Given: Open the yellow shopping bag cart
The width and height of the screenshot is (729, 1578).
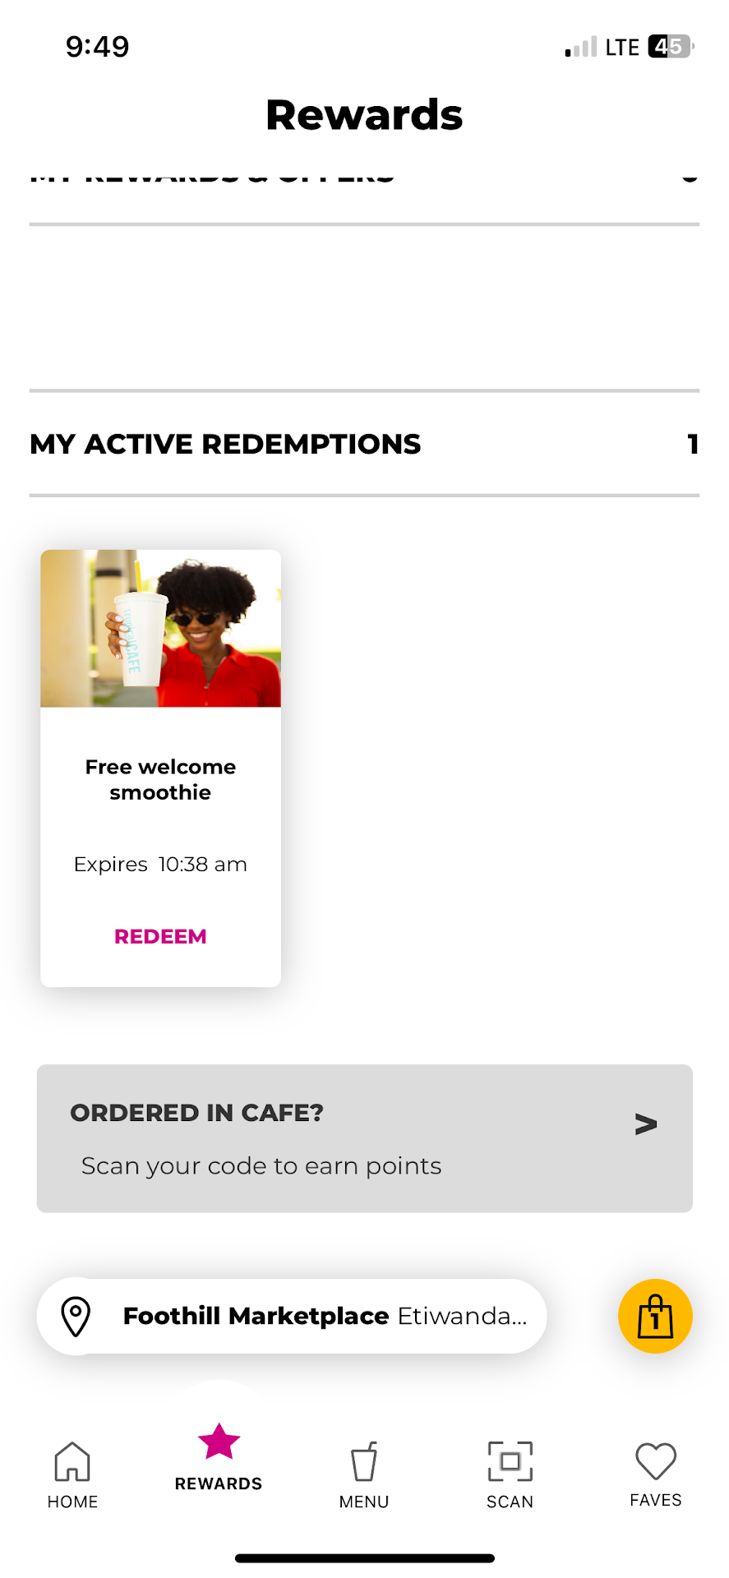Looking at the screenshot, I should coord(655,1316).
